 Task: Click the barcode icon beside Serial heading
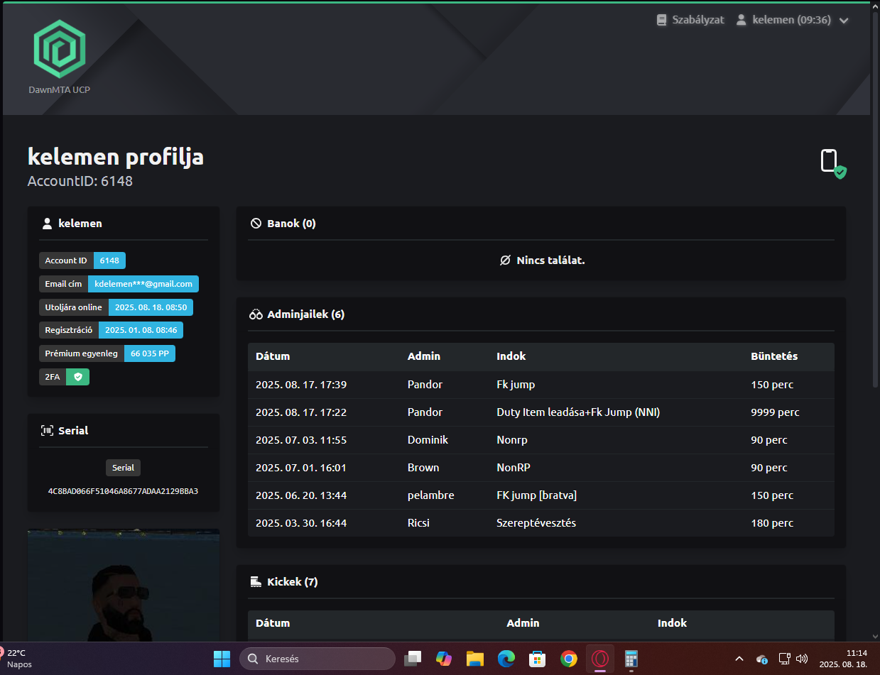47,431
